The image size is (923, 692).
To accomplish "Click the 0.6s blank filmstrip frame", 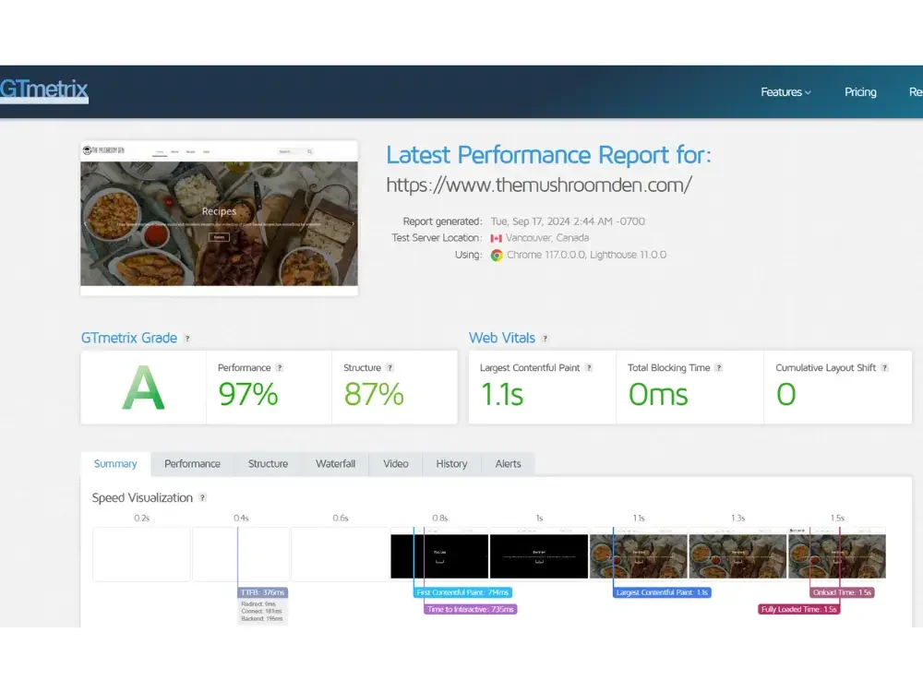I will click(x=341, y=553).
